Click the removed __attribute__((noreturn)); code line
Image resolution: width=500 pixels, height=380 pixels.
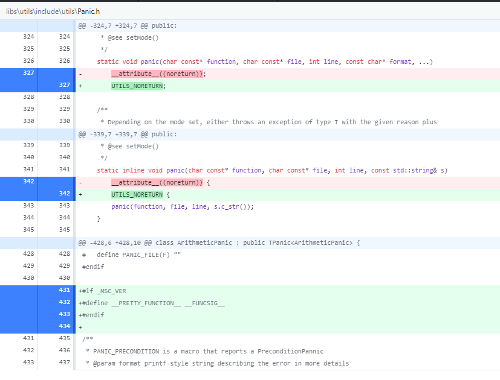(288, 74)
